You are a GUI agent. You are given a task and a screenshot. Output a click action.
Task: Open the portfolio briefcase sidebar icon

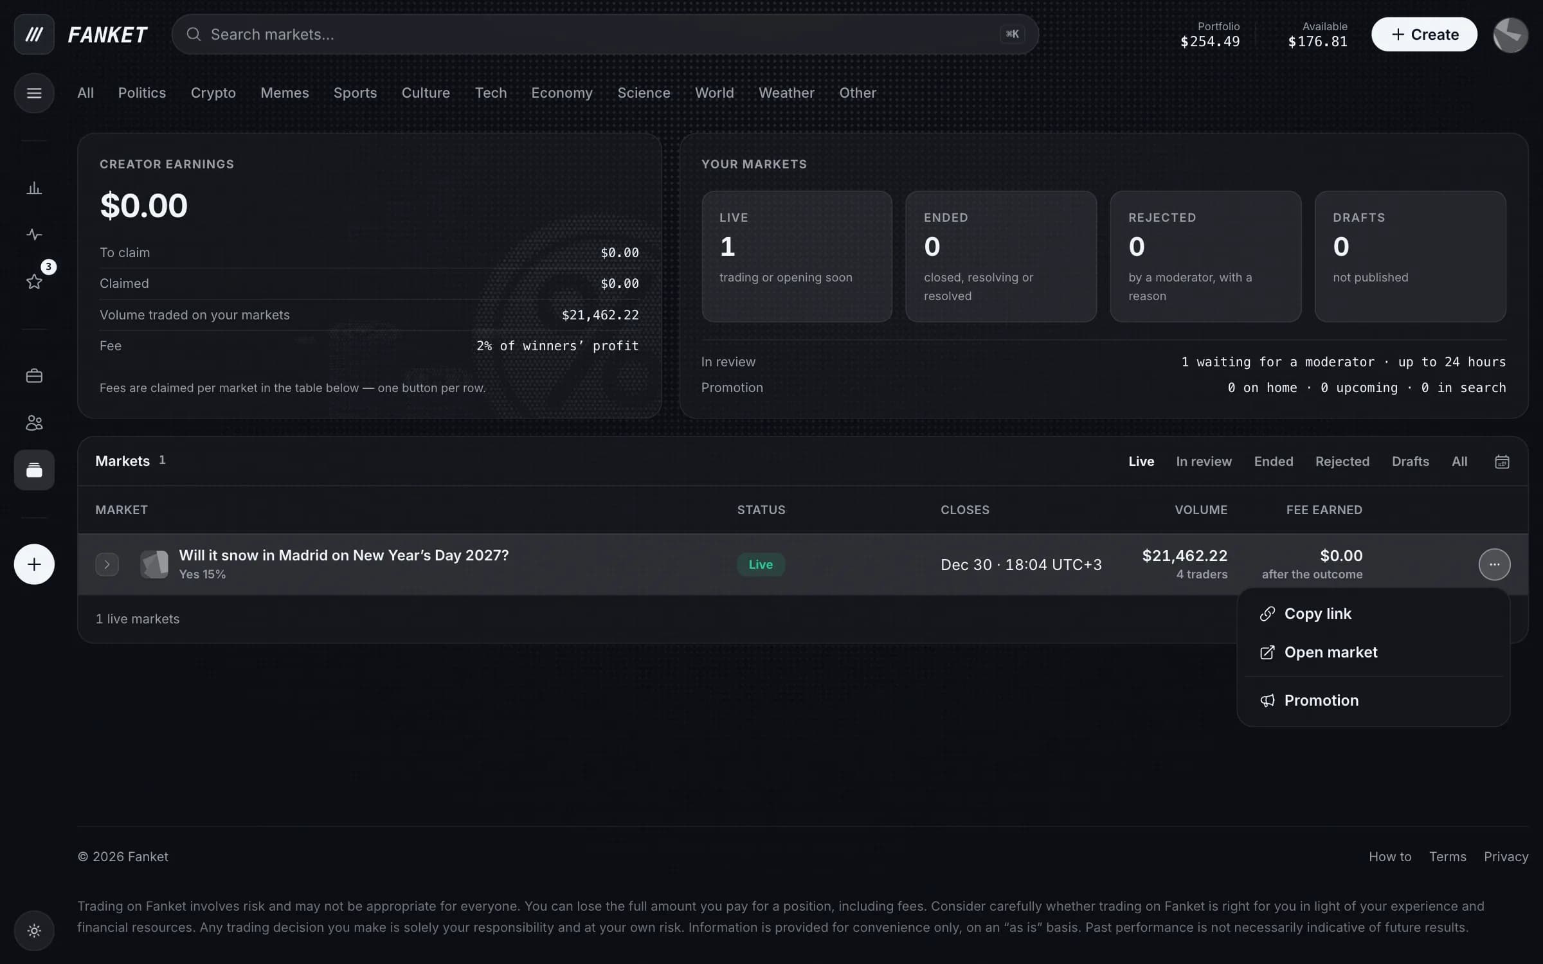[x=34, y=376]
